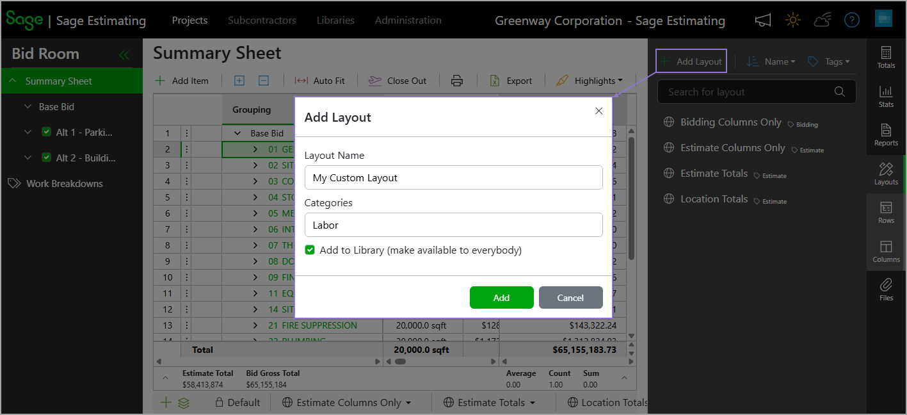Click Add Layout in layouts panel
The image size is (907, 415).
[691, 61]
